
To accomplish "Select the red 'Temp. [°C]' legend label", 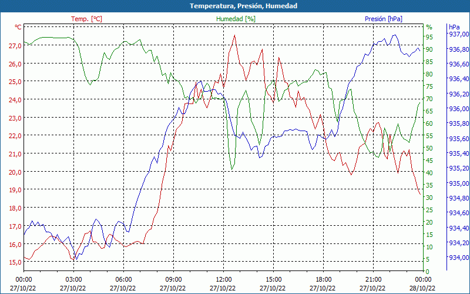I will tap(86, 19).
